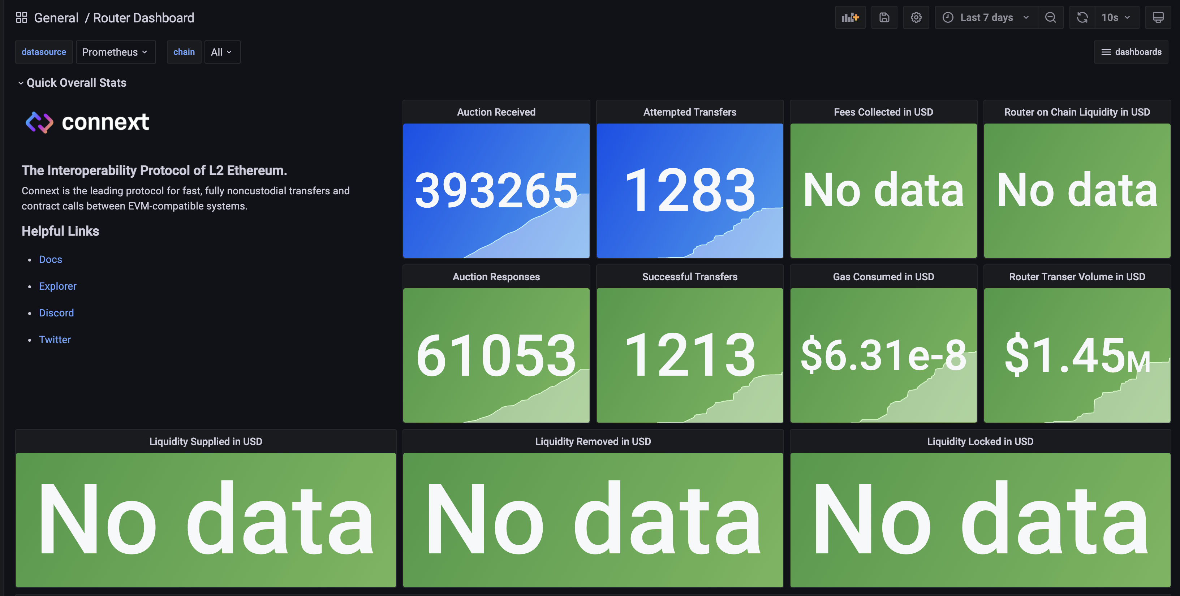This screenshot has height=596, width=1180.
Task: Open the chain All dropdown
Action: [222, 52]
